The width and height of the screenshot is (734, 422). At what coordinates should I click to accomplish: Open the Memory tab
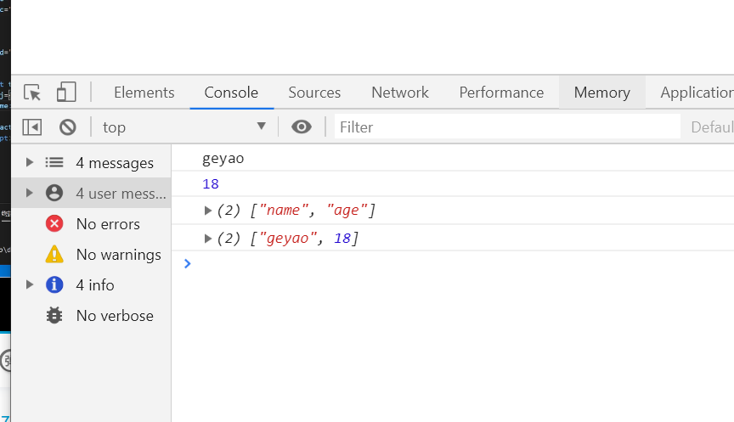(601, 93)
